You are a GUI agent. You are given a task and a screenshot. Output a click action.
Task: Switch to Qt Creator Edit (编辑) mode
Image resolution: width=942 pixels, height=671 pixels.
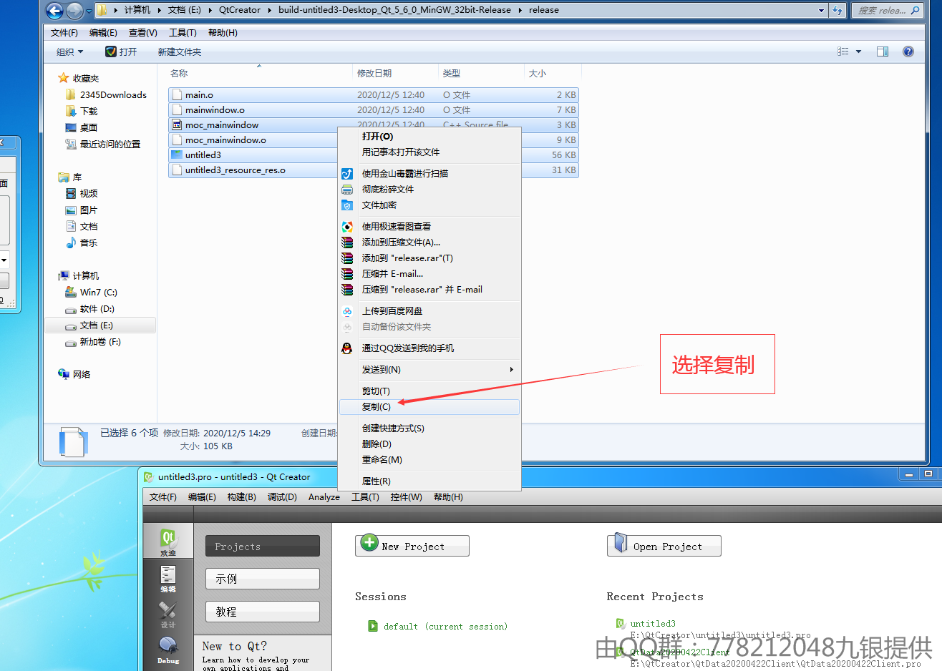[167, 579]
